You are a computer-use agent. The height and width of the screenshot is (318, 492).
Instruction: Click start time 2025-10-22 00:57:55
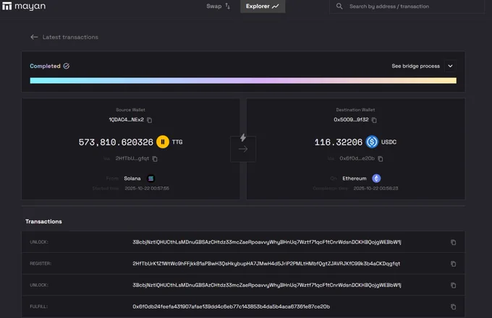pyautogui.click(x=147, y=189)
